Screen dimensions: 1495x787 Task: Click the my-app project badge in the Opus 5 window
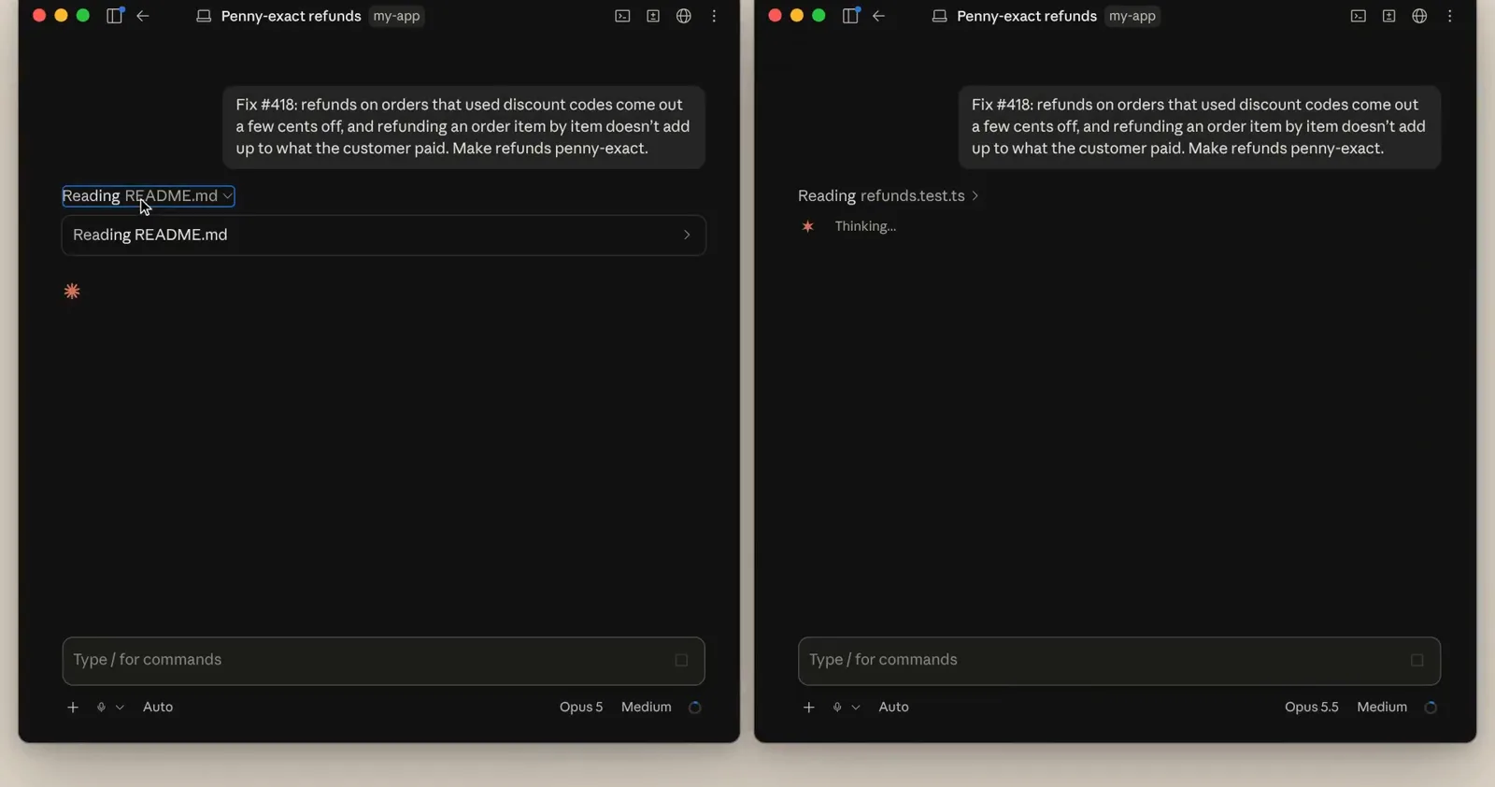[x=397, y=16]
